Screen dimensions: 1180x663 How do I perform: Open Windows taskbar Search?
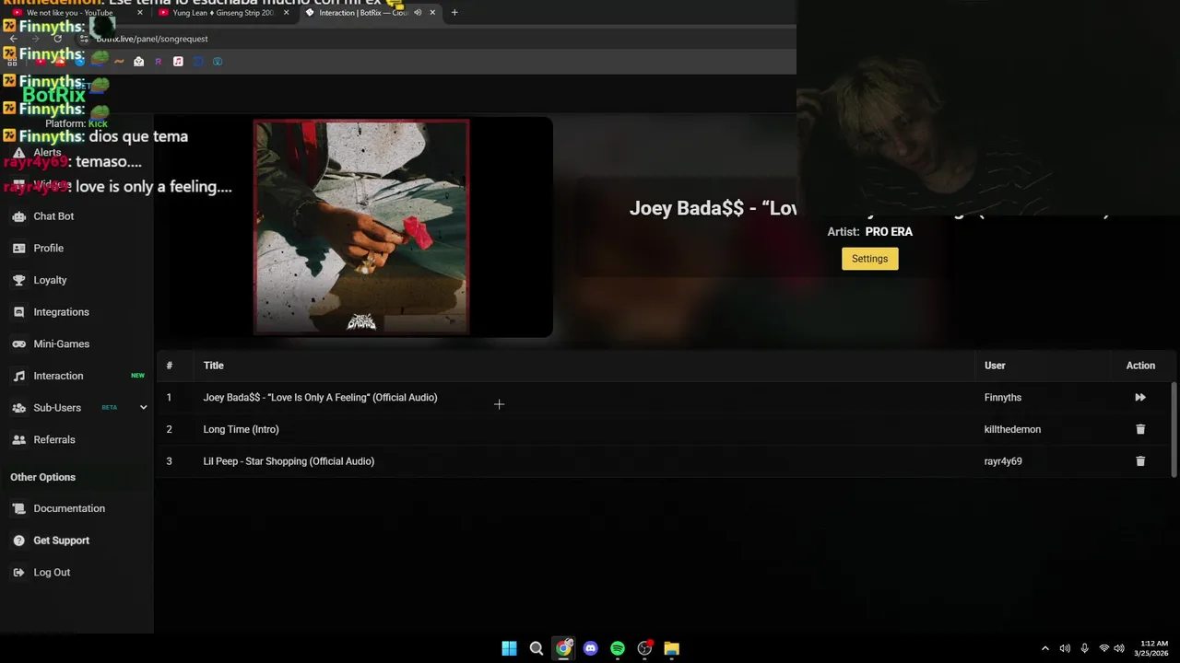[x=537, y=648]
